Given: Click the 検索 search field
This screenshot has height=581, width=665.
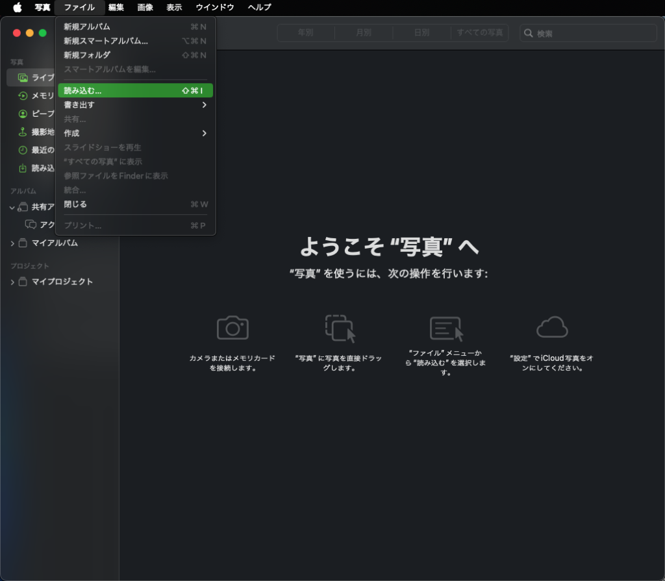Looking at the screenshot, I should pos(588,33).
